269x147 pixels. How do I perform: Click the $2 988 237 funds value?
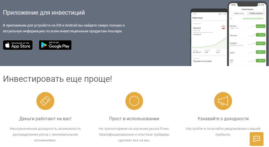(197, 52)
